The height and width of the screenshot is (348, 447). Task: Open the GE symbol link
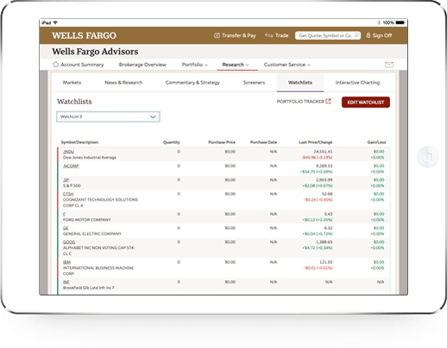(66, 228)
